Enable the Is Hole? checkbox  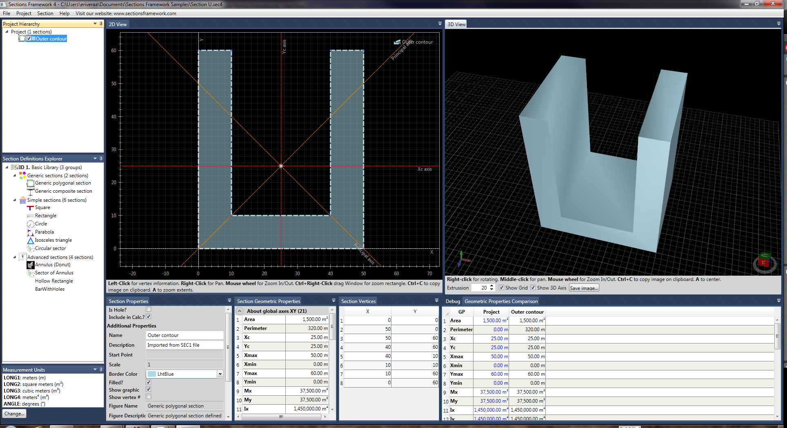click(149, 310)
